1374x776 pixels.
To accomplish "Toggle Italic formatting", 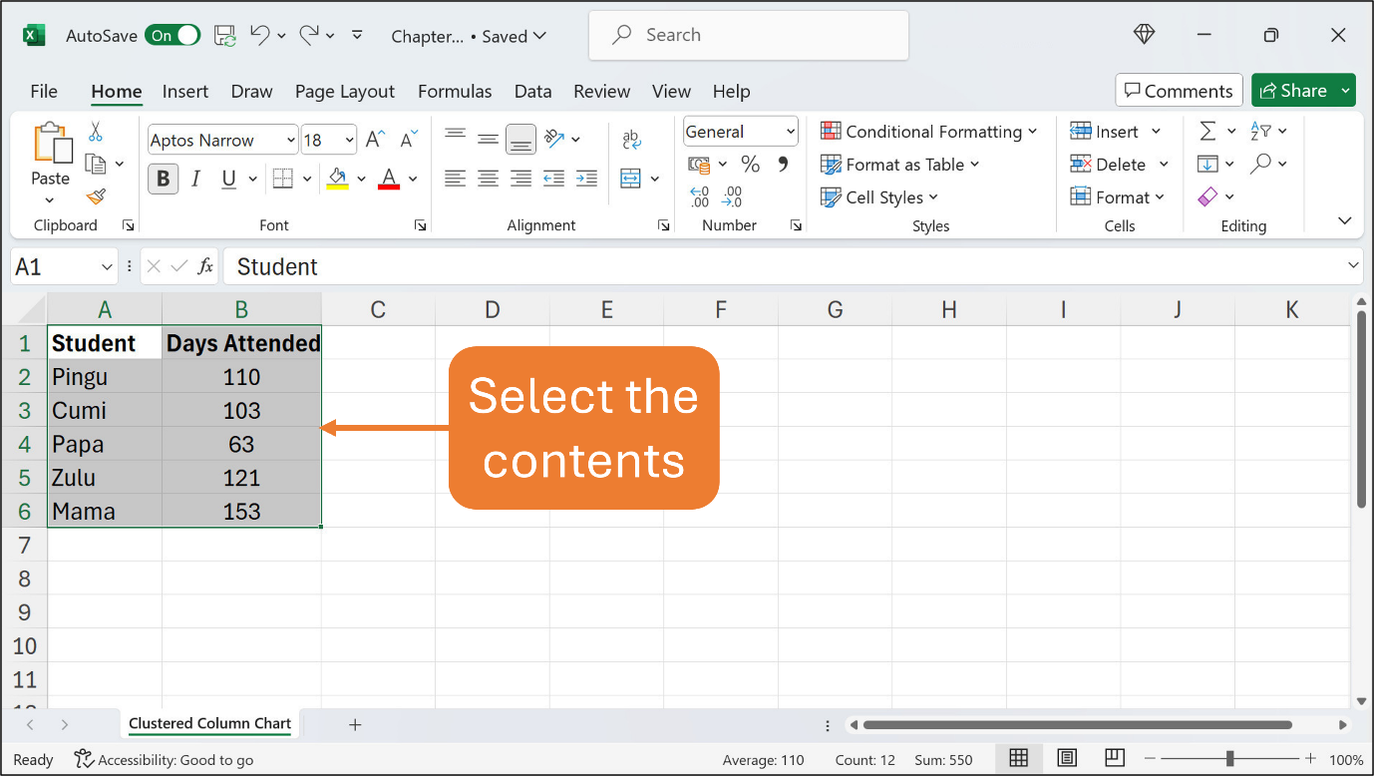I will click(x=195, y=179).
